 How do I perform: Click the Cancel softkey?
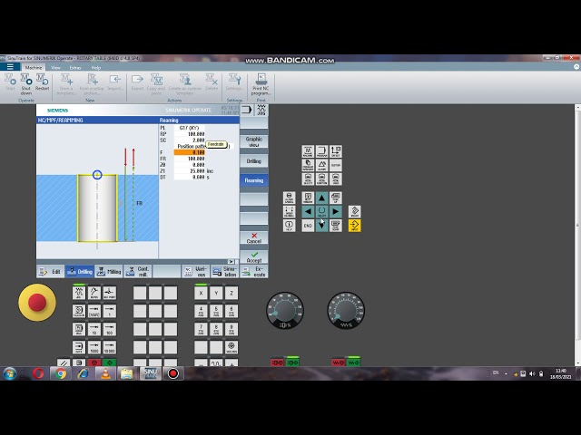tap(254, 238)
